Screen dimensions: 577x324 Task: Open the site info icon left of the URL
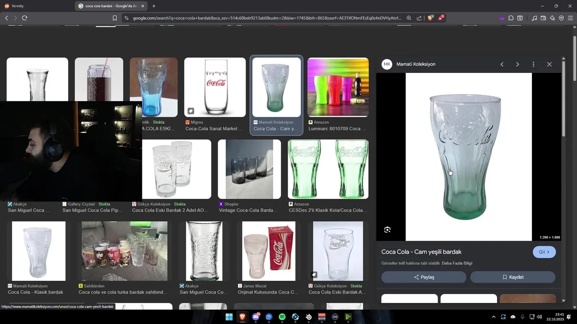126,18
